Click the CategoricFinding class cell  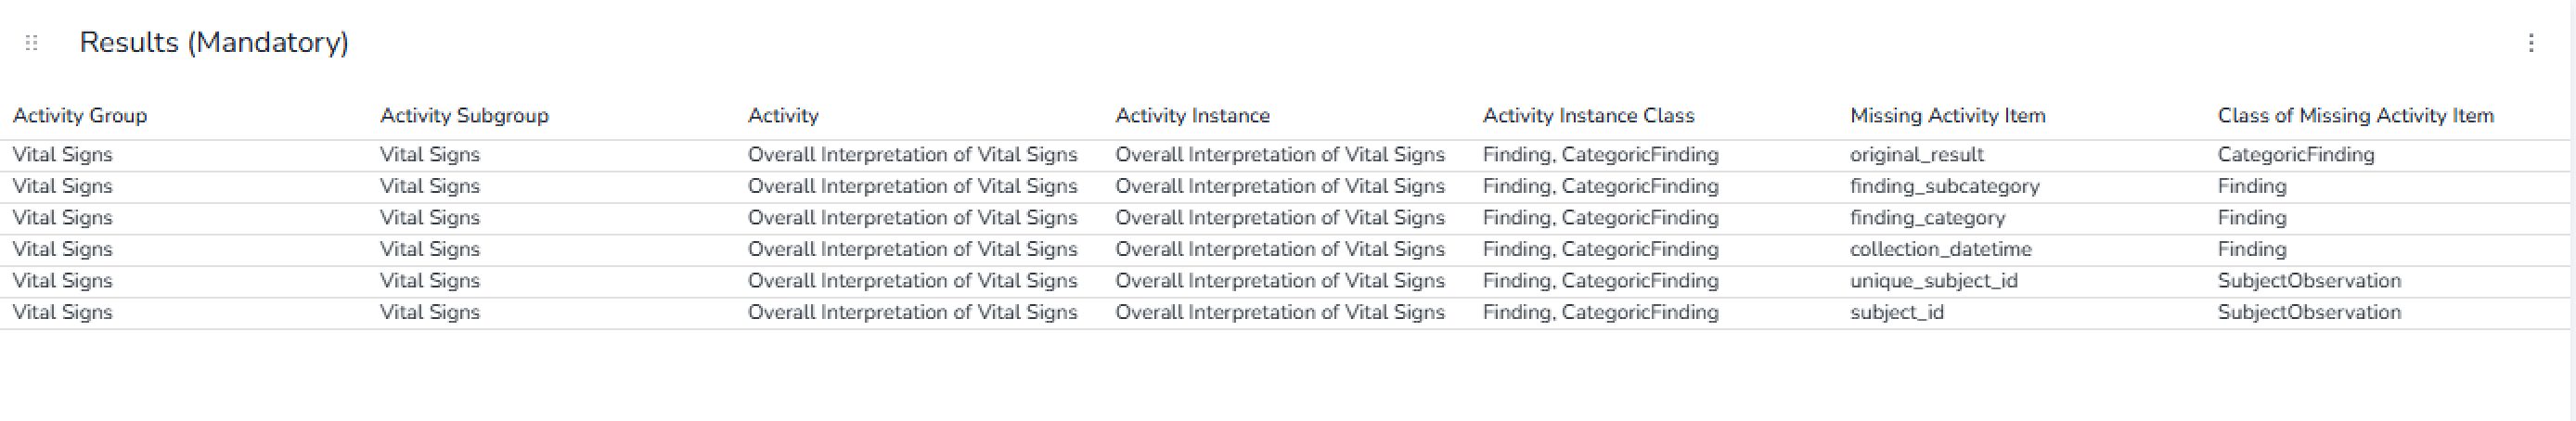tap(2295, 155)
